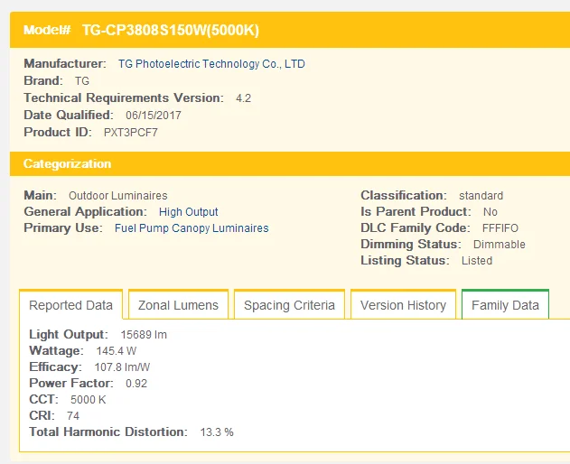Image resolution: width=570 pixels, height=464 pixels.
Task: Click the Fuel Pump Canopy Luminaires link
Action: pyautogui.click(x=192, y=228)
